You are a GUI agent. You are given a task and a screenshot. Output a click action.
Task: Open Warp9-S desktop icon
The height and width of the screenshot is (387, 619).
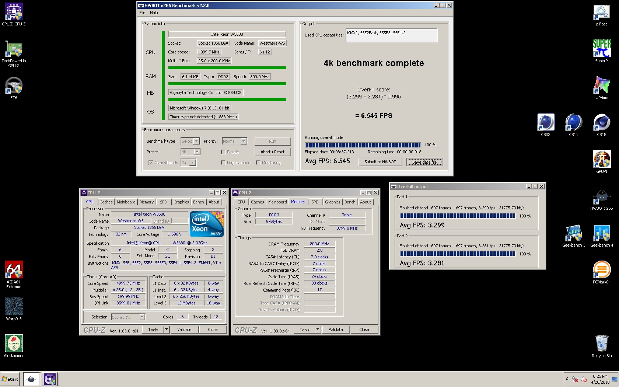[x=14, y=310]
